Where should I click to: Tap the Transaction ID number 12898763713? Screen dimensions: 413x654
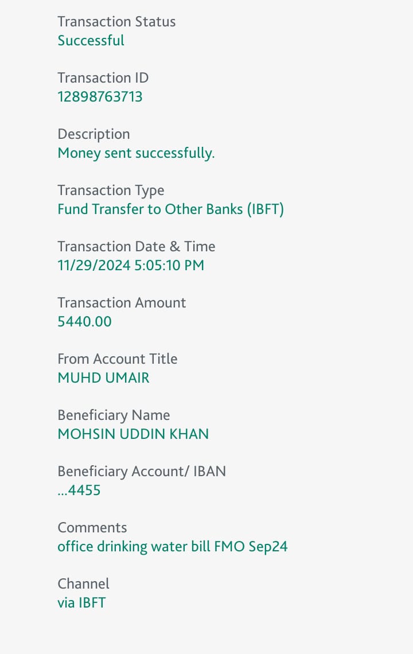click(100, 97)
